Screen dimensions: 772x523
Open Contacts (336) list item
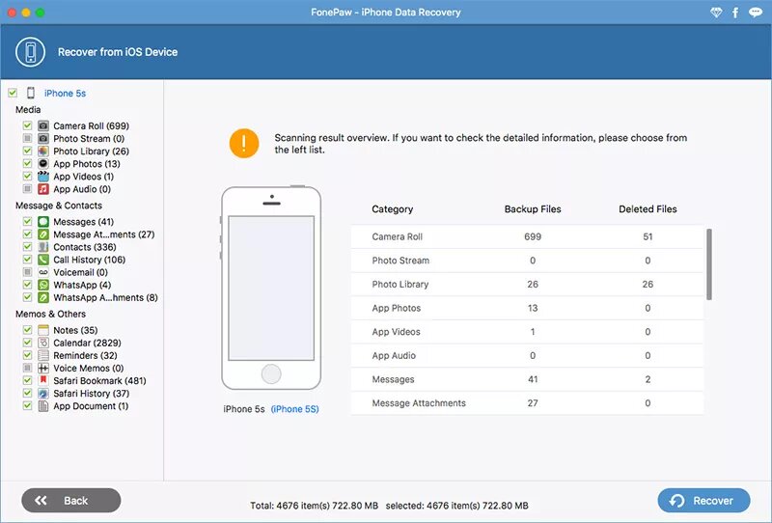tap(85, 247)
